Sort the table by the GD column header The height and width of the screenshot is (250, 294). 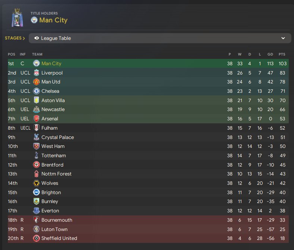click(270, 54)
